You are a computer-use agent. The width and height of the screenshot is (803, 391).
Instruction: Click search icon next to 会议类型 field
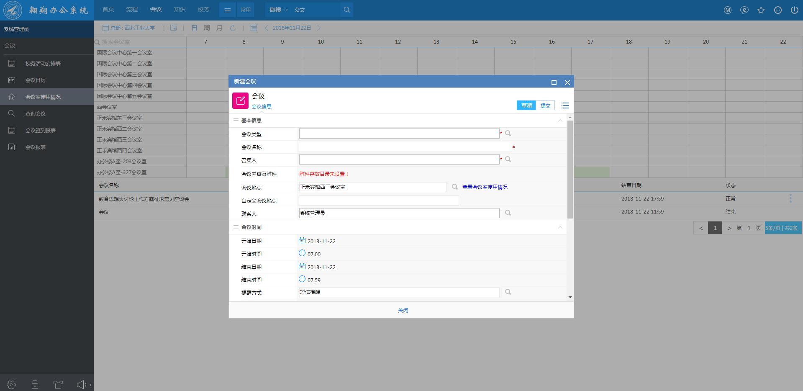[508, 134]
